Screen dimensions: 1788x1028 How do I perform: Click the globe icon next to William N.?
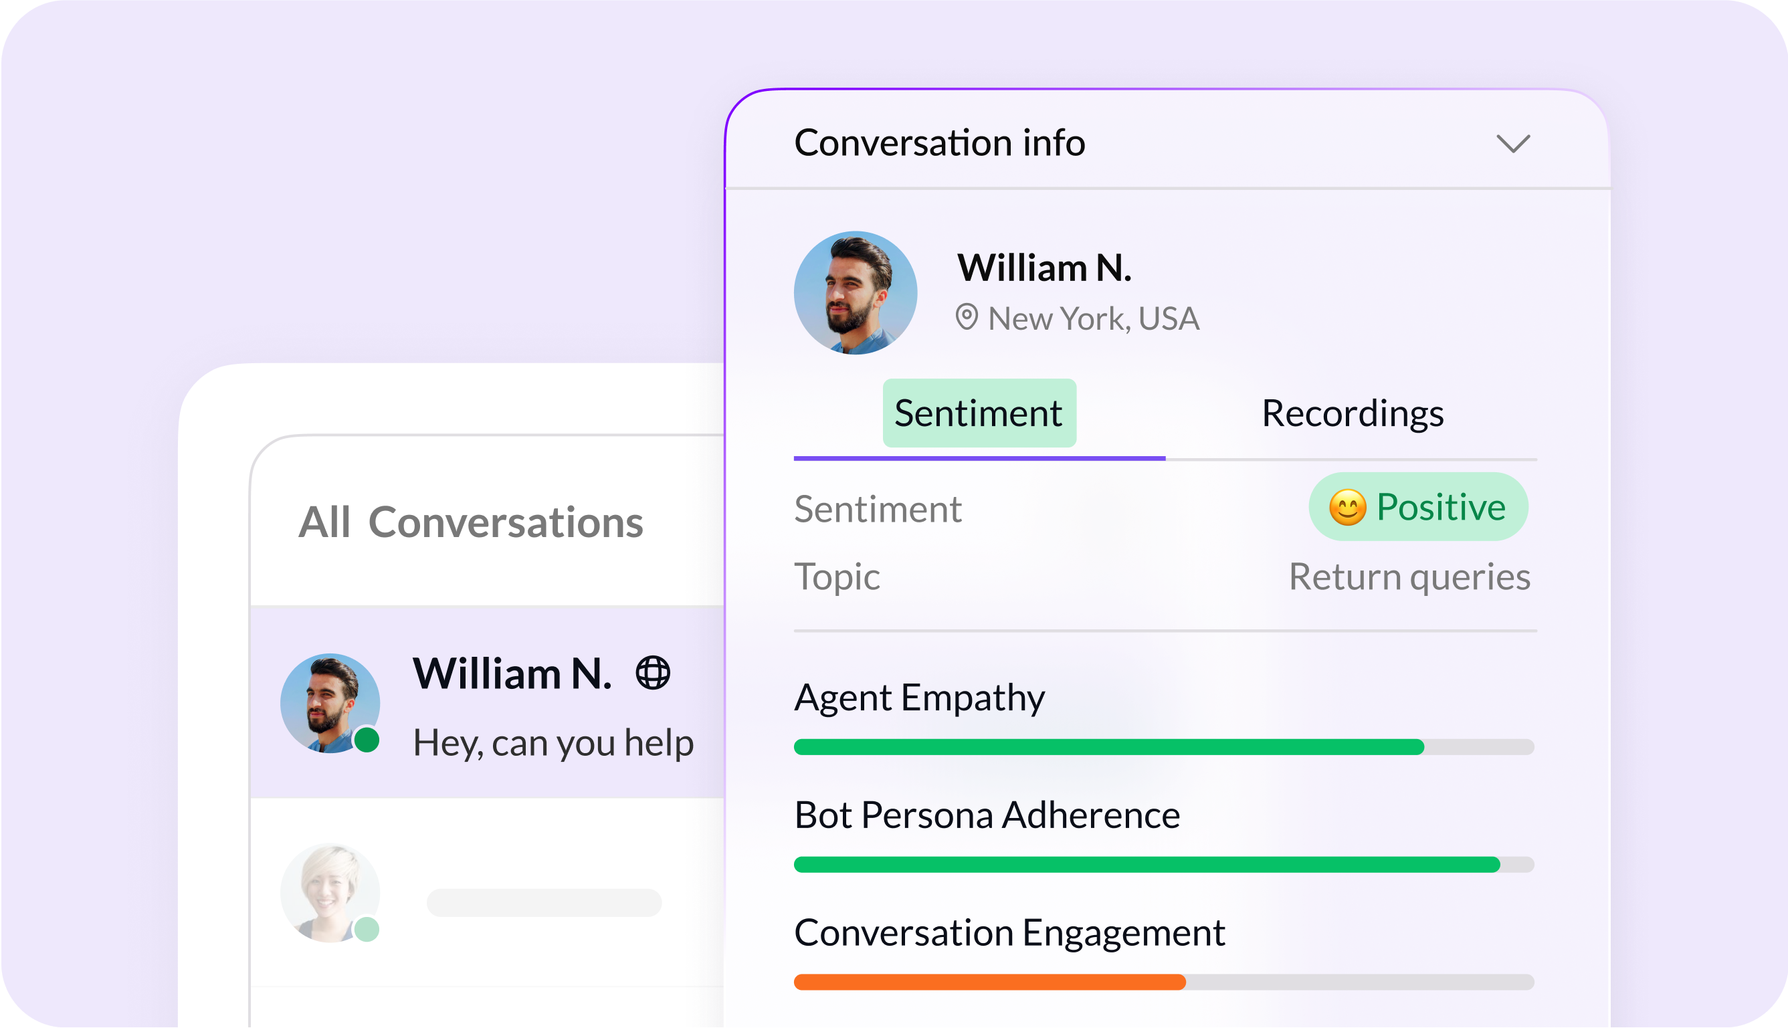(x=652, y=672)
